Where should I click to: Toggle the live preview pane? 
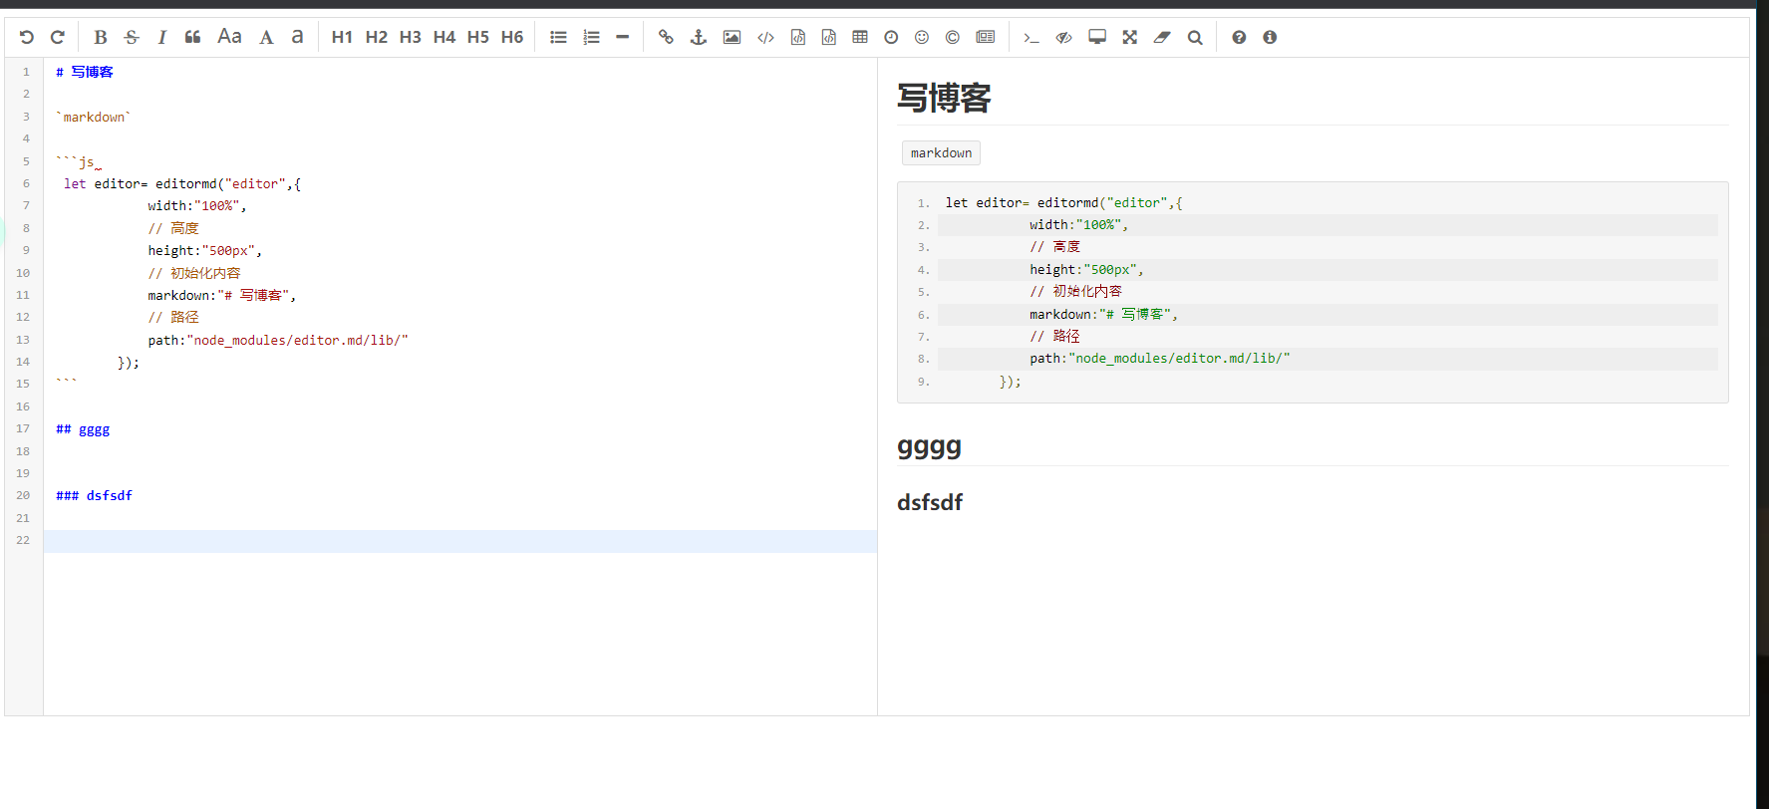click(x=1064, y=37)
